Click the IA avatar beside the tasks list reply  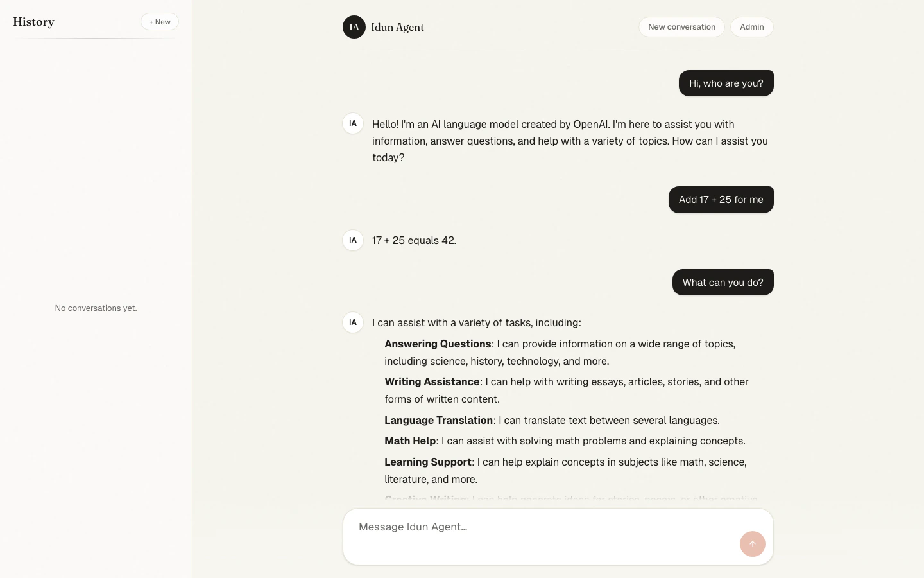pyautogui.click(x=353, y=322)
